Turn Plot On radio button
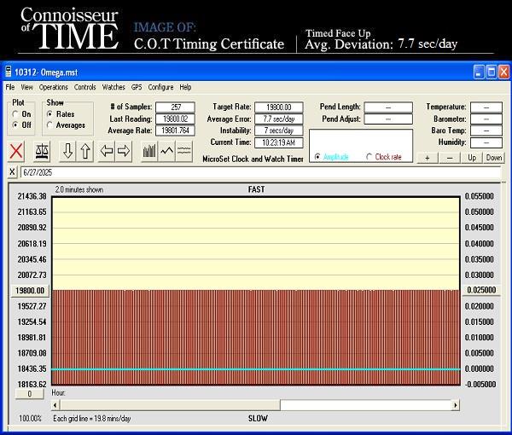Viewport: 512px width, 435px height. point(15,114)
